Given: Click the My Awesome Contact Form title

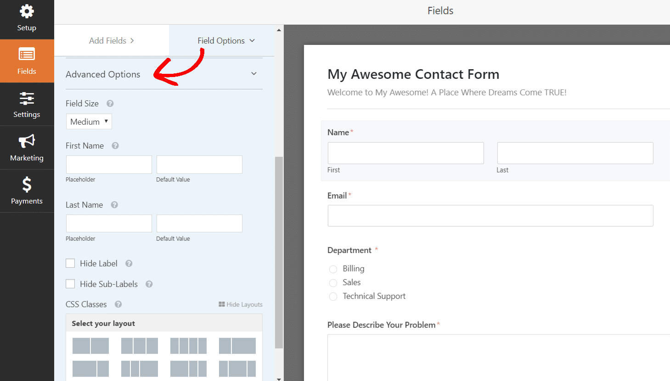Looking at the screenshot, I should click(x=413, y=74).
